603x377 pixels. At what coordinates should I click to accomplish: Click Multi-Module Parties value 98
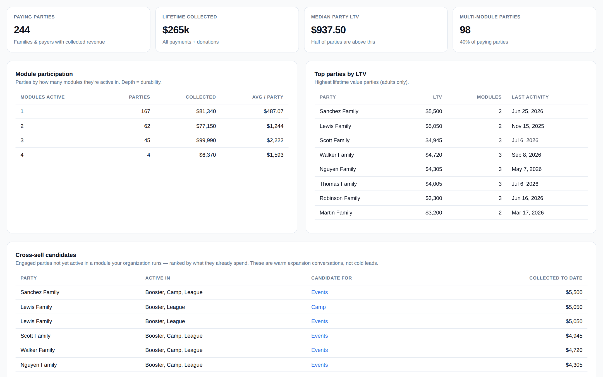coord(465,30)
